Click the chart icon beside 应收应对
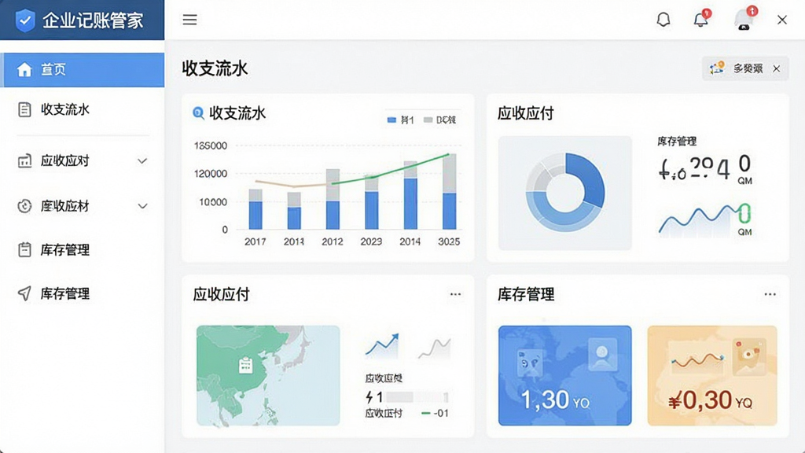The height and width of the screenshot is (453, 805). pyautogui.click(x=24, y=160)
